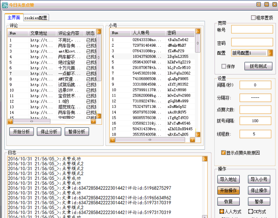Uncheck 显示点赞失败原因 checkbox
Image resolution: width=278 pixels, height=218 pixels.
coord(223,152)
